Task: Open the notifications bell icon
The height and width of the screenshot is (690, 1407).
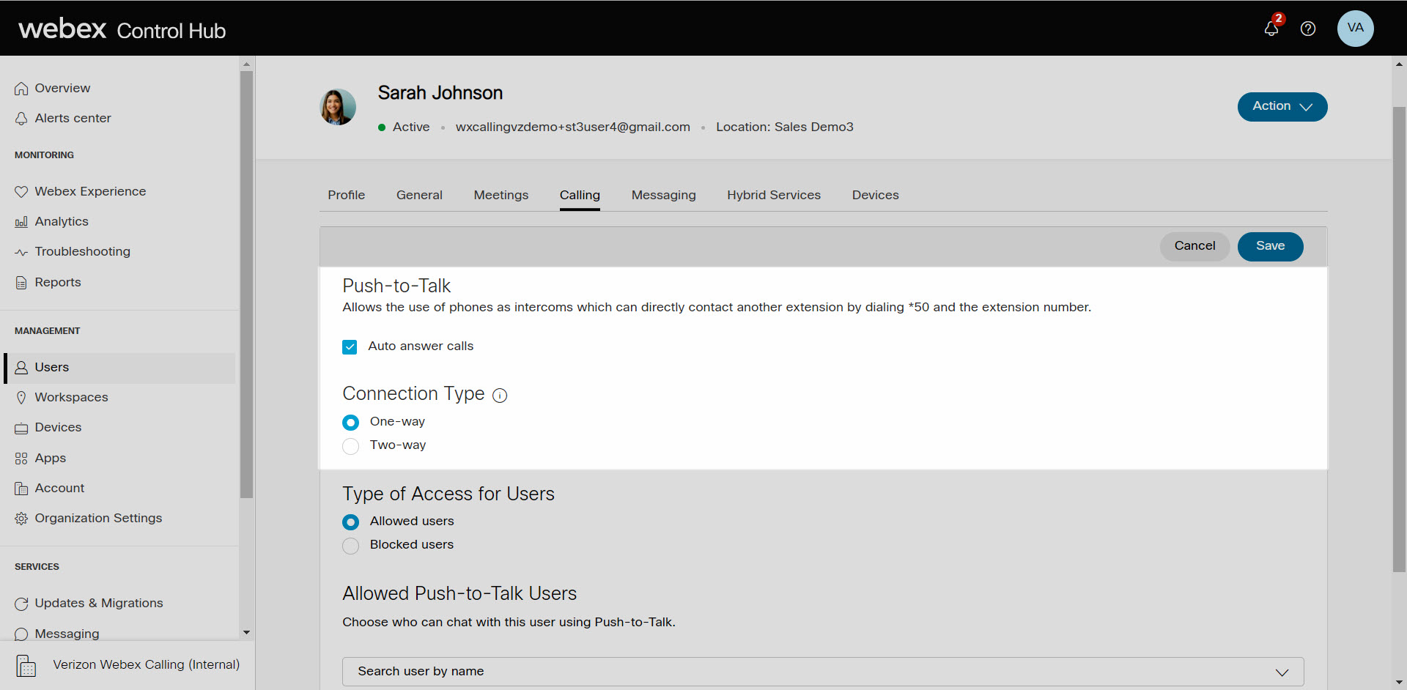Action: pyautogui.click(x=1271, y=29)
